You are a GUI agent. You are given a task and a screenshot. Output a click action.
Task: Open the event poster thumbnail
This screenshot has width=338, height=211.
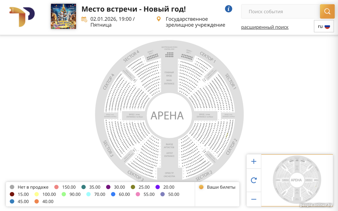click(63, 16)
